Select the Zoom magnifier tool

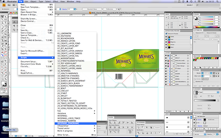pyautogui.click(x=6, y=79)
